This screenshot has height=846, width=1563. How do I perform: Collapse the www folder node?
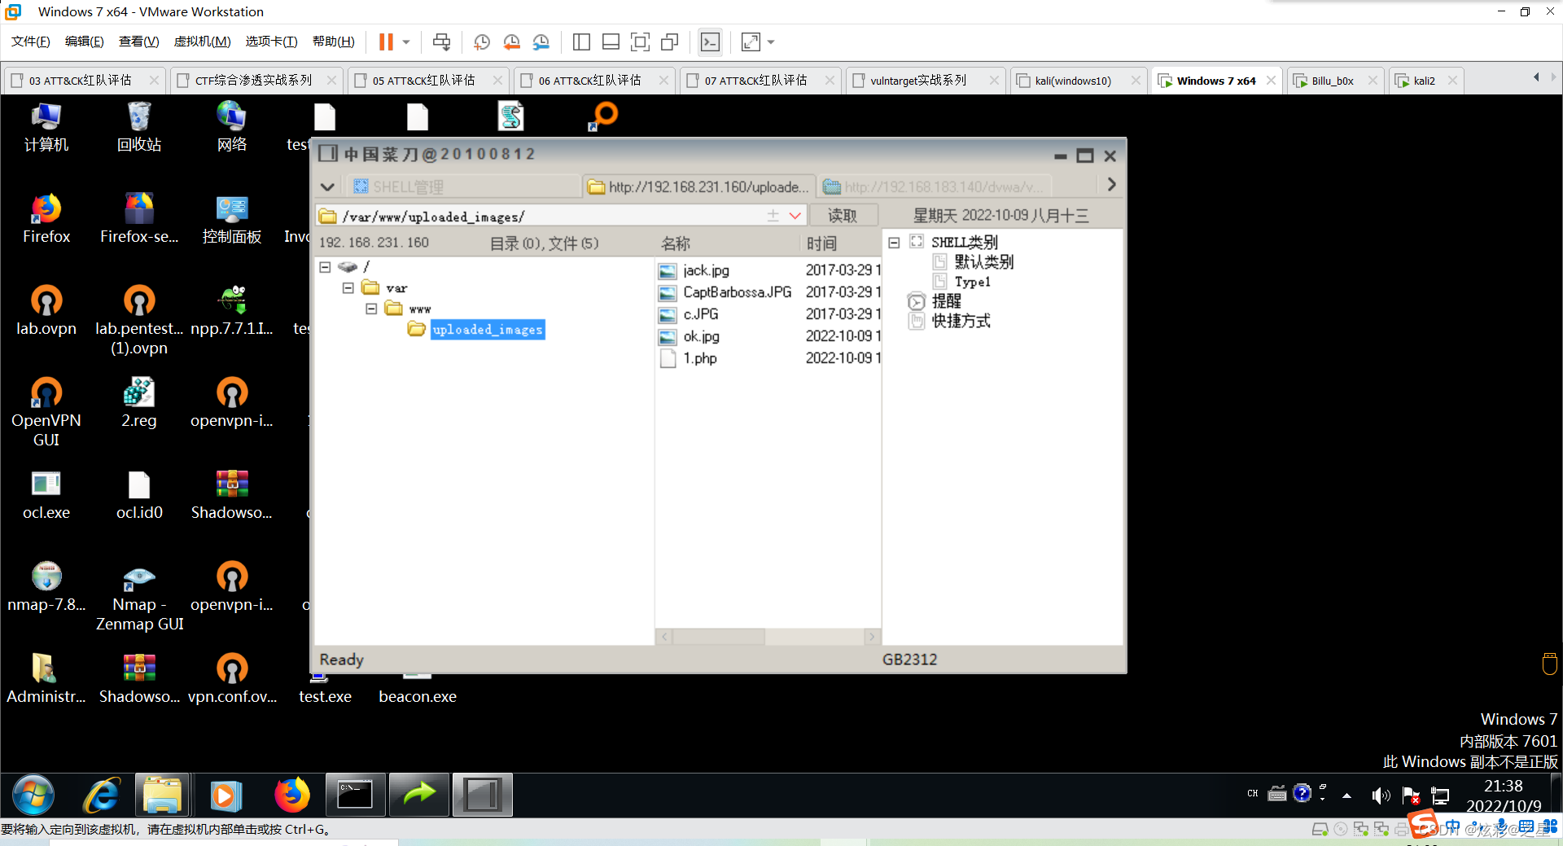point(370,309)
